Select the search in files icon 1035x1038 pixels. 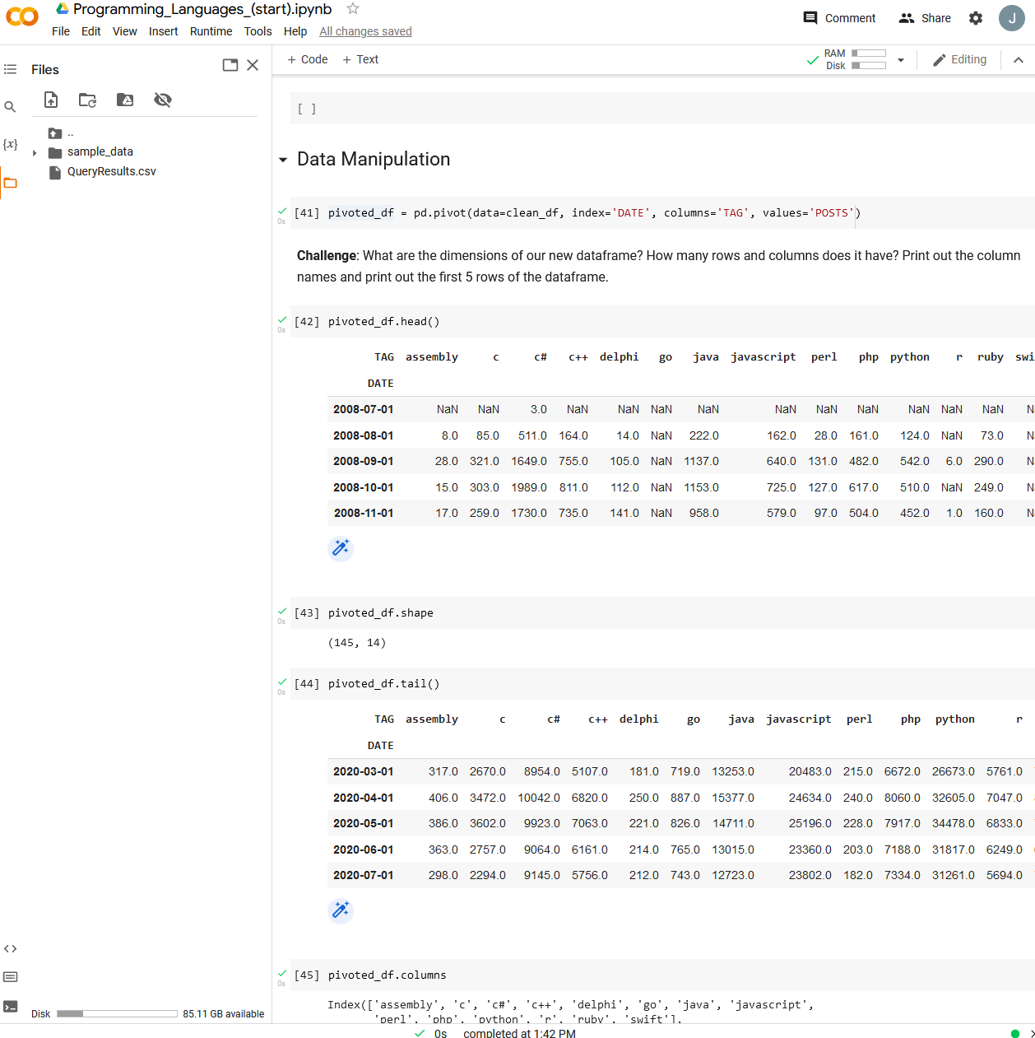[x=10, y=106]
